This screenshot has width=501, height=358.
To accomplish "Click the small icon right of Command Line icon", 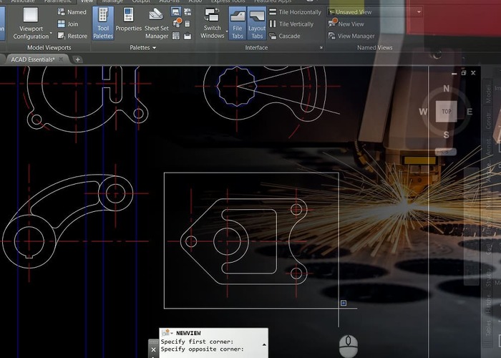I will tap(188, 12).
